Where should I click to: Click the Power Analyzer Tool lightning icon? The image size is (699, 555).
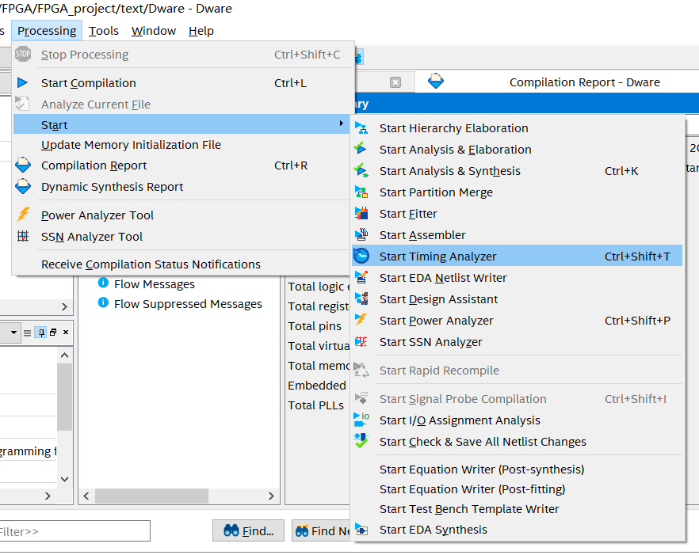(23, 215)
